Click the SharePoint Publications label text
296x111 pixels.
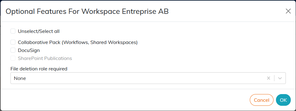(45, 58)
